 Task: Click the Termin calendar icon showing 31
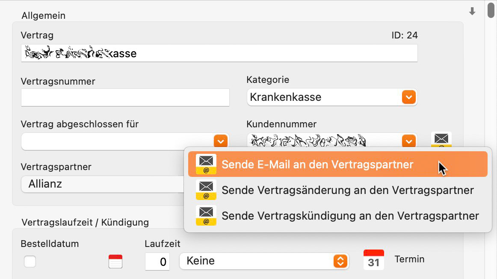tap(373, 260)
